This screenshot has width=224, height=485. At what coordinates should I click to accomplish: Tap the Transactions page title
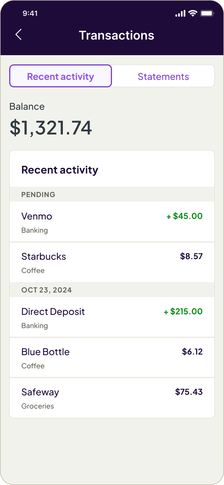[117, 35]
